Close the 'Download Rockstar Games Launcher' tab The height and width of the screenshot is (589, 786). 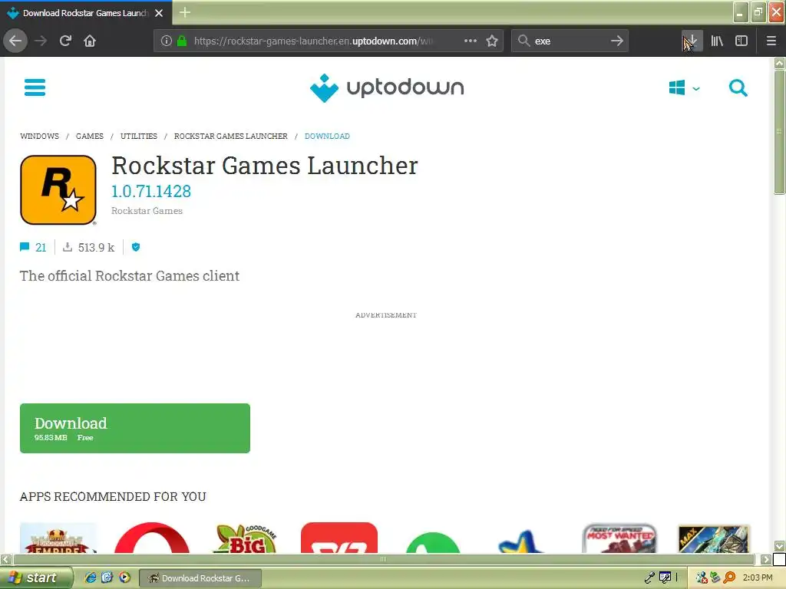tap(159, 13)
